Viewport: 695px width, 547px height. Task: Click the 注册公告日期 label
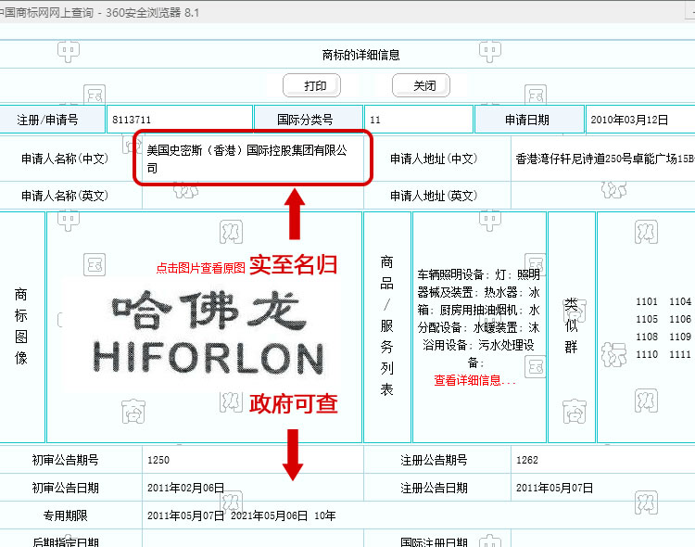(434, 488)
